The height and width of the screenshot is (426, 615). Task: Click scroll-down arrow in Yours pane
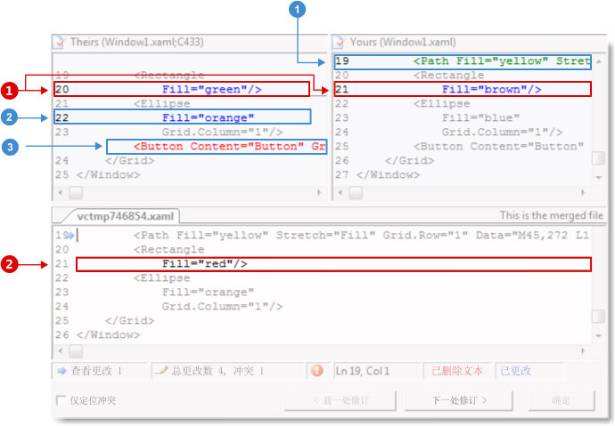[x=599, y=178]
